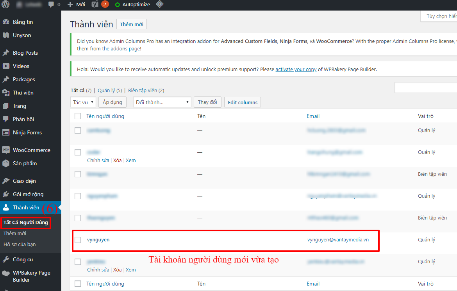457x291 pixels.
Task: Click the WPBakery Page Builder icon
Action: point(6,273)
